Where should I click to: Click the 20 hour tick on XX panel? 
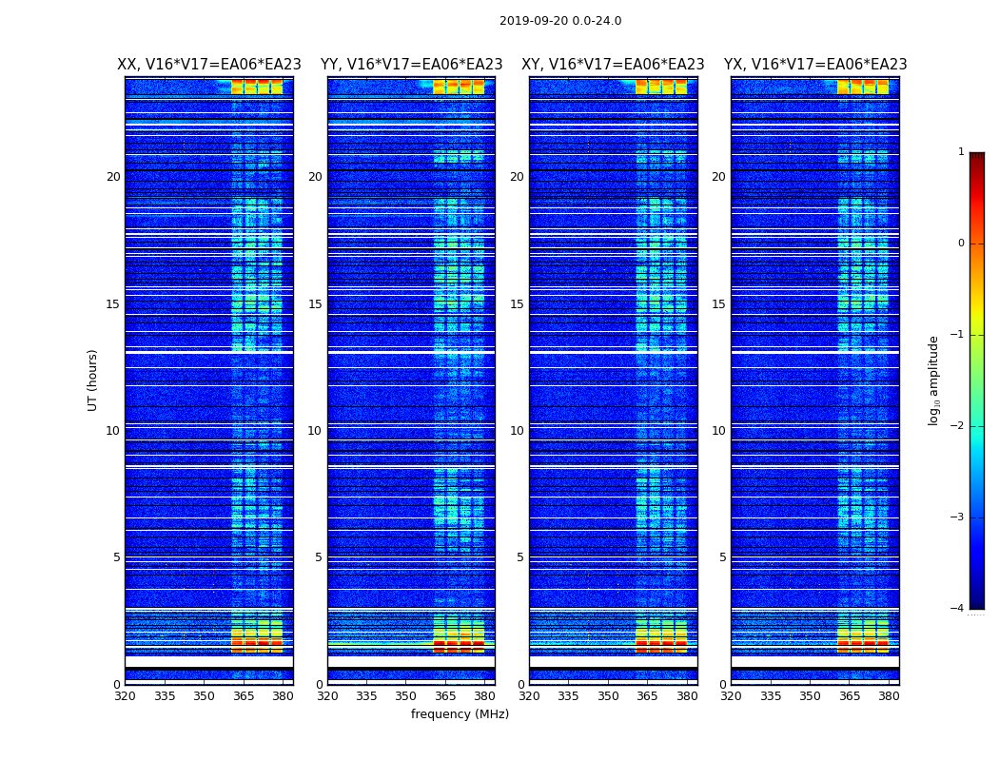pyautogui.click(x=113, y=177)
